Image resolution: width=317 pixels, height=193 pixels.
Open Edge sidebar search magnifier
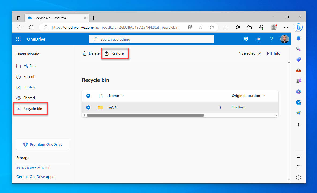(299, 49)
